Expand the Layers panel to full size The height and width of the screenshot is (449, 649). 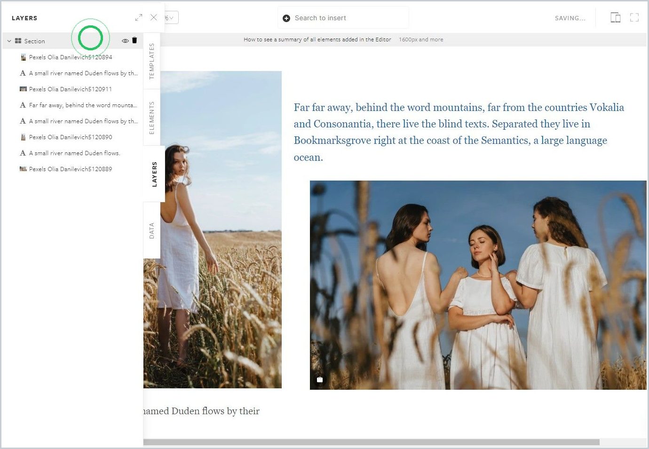(139, 17)
